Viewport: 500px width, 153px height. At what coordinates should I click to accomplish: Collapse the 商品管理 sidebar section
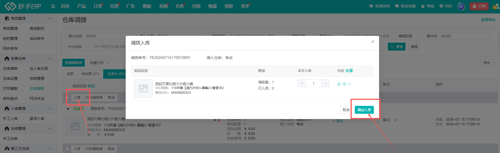[50, 18]
